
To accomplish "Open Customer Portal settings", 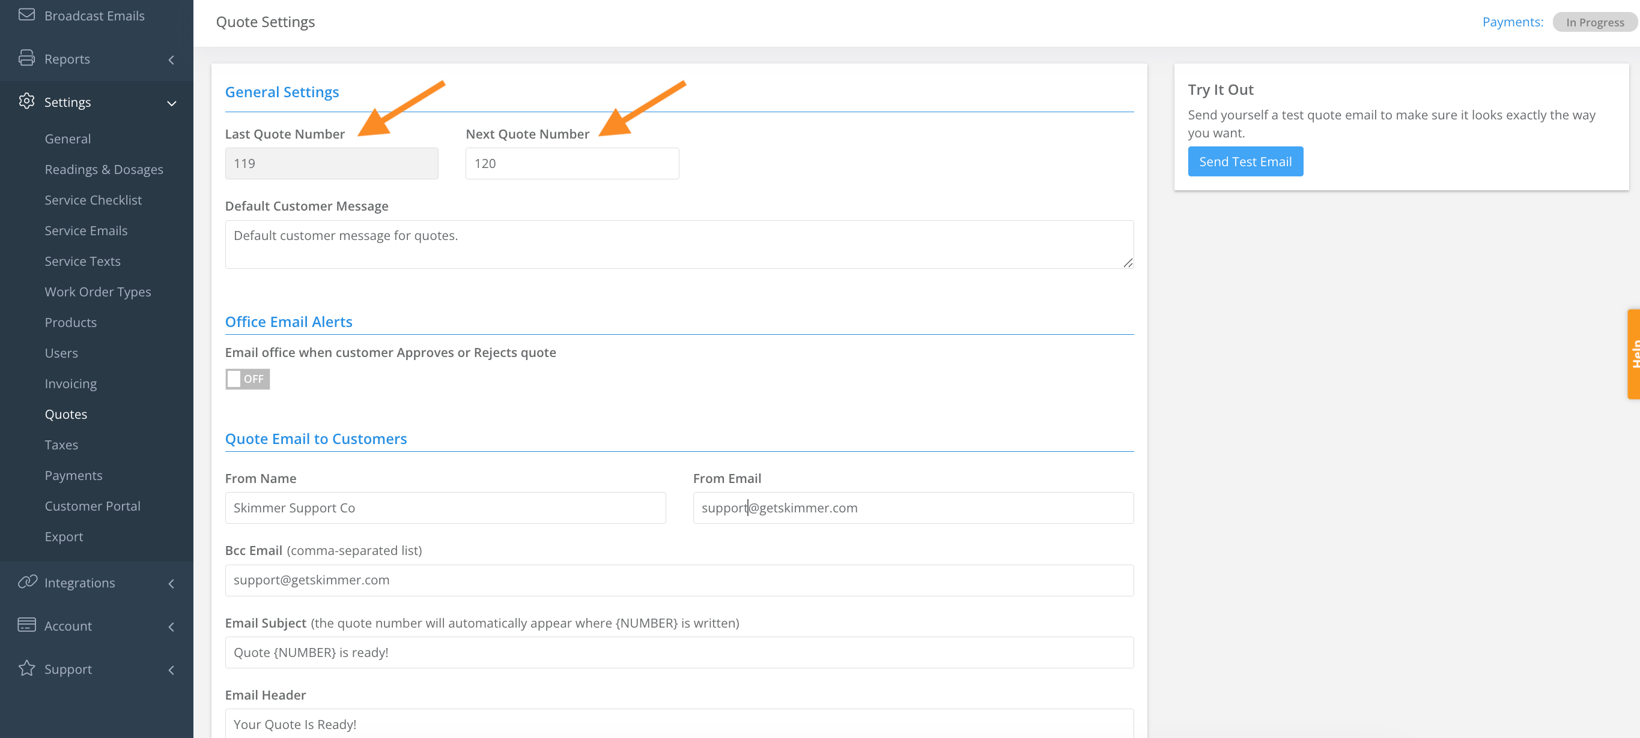I will tap(93, 505).
